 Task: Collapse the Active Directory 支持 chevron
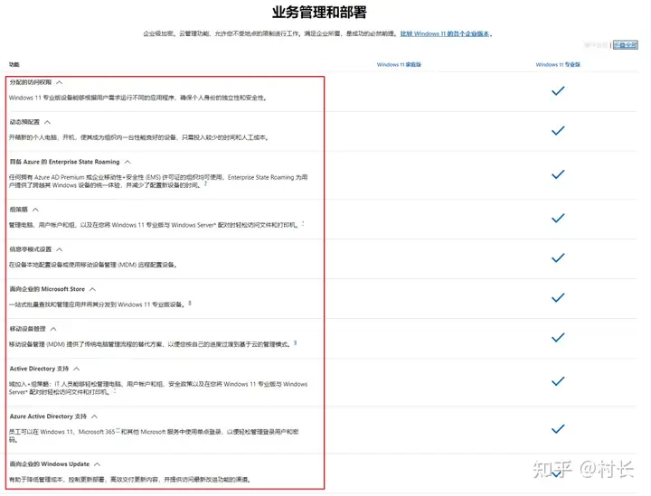point(76,370)
